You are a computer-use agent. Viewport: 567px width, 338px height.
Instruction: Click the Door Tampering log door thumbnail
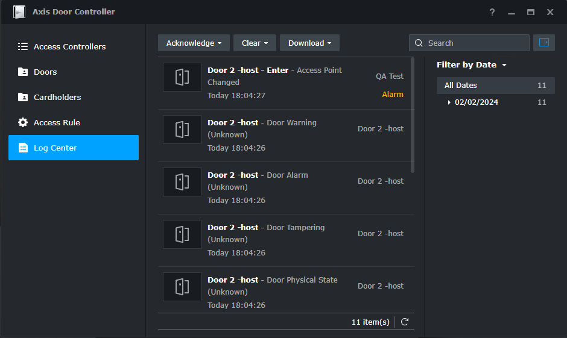182,234
